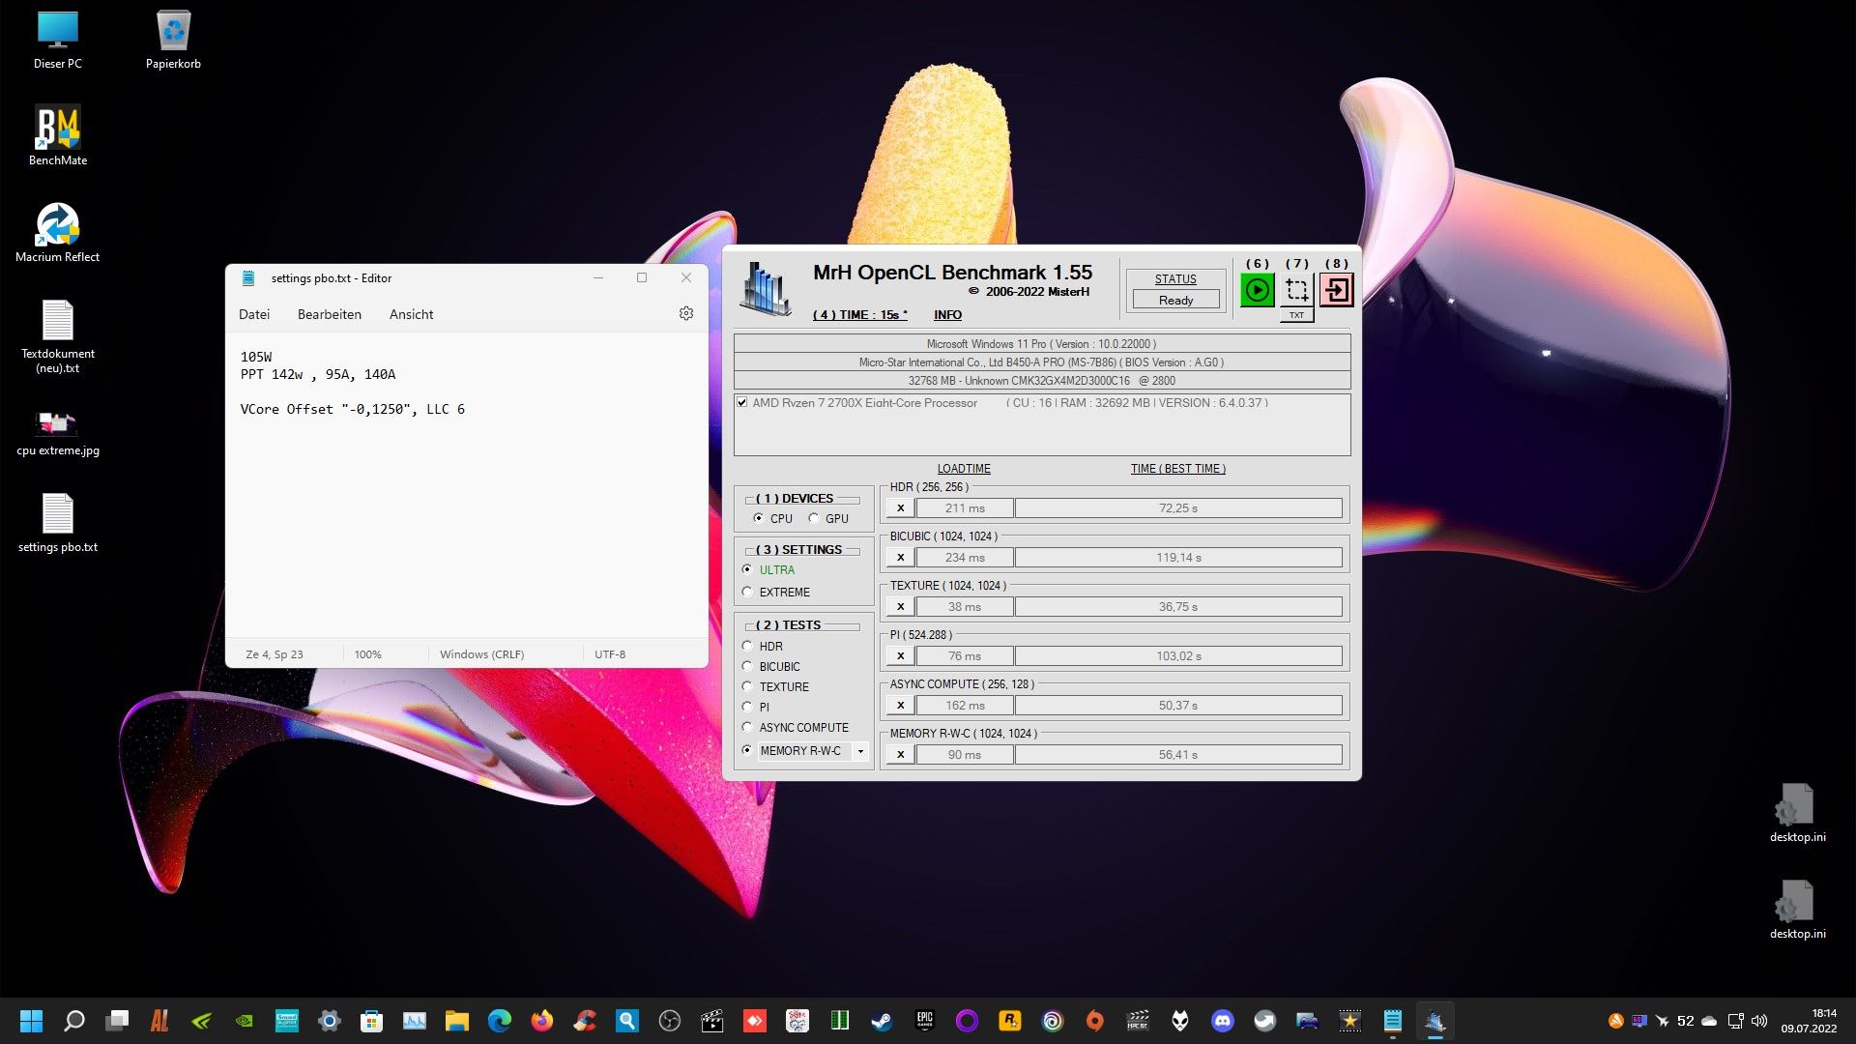Expand the MEMORY R-W-C dropdown arrow
This screenshot has height=1044, width=1856.
pyautogui.click(x=860, y=751)
